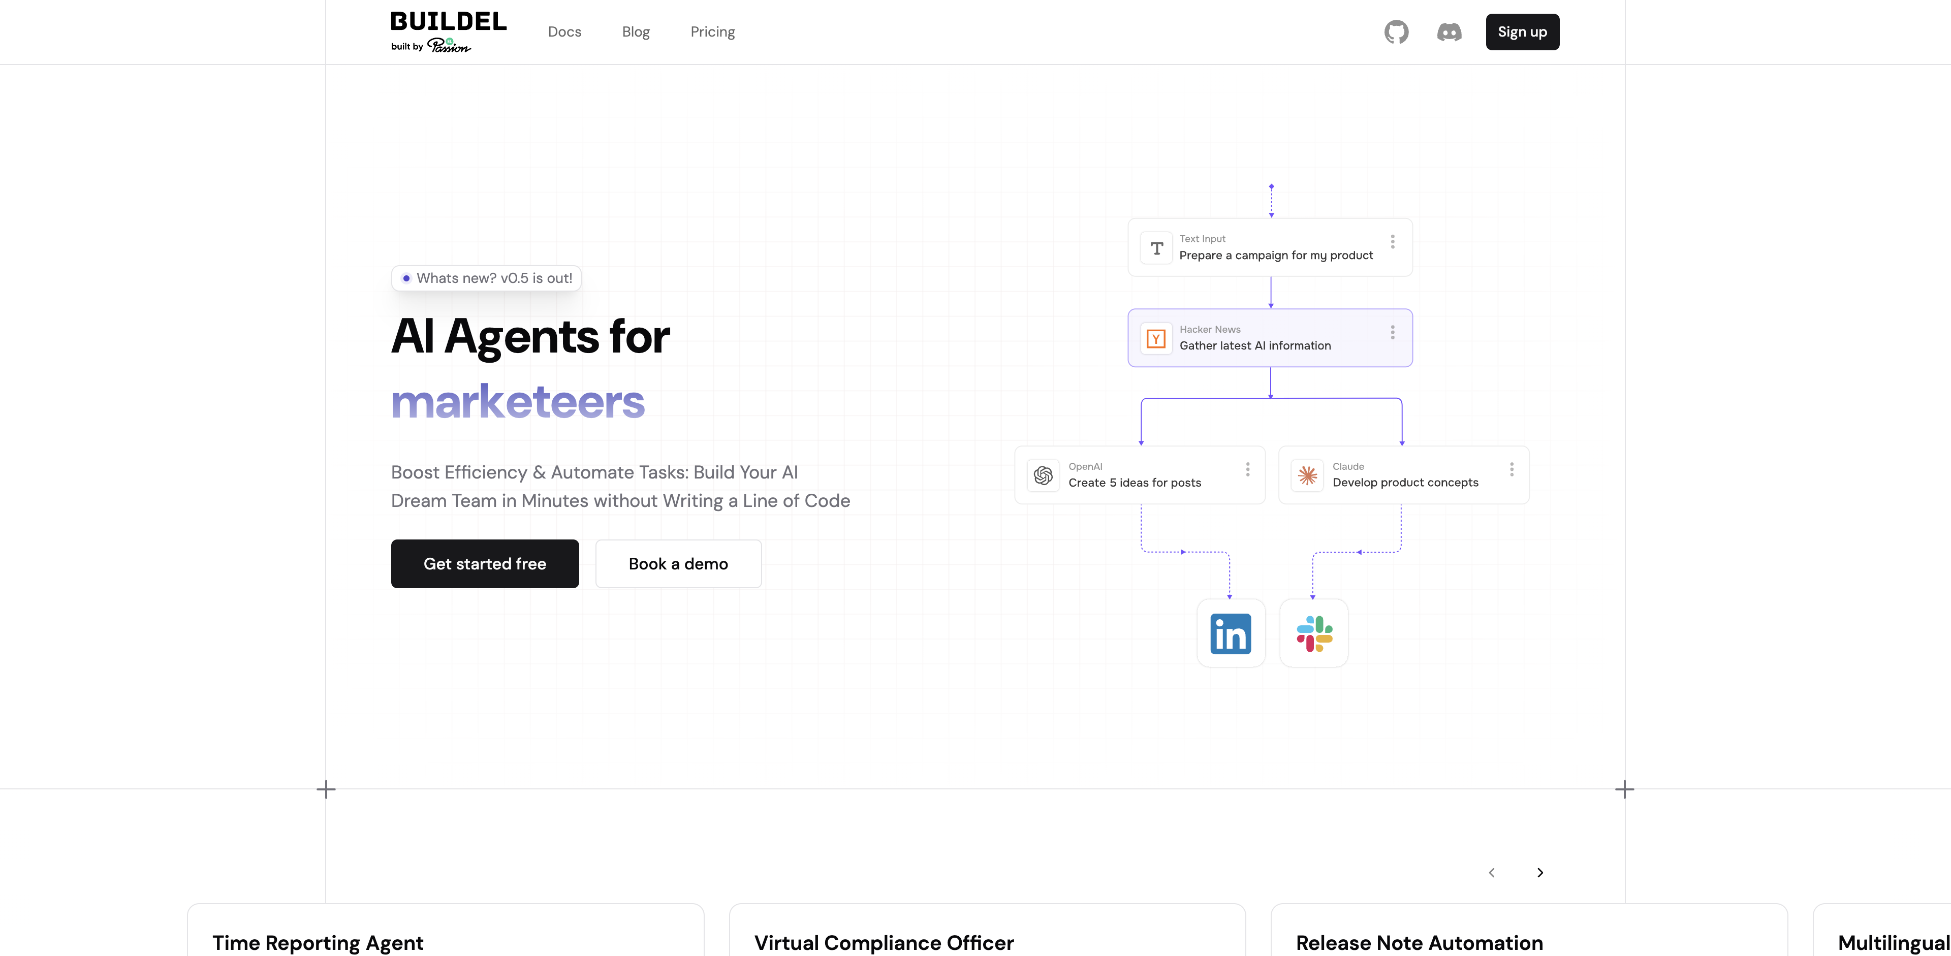Screen dimensions: 1951x956
Task: Open Text Input node options menu
Action: pos(1392,241)
